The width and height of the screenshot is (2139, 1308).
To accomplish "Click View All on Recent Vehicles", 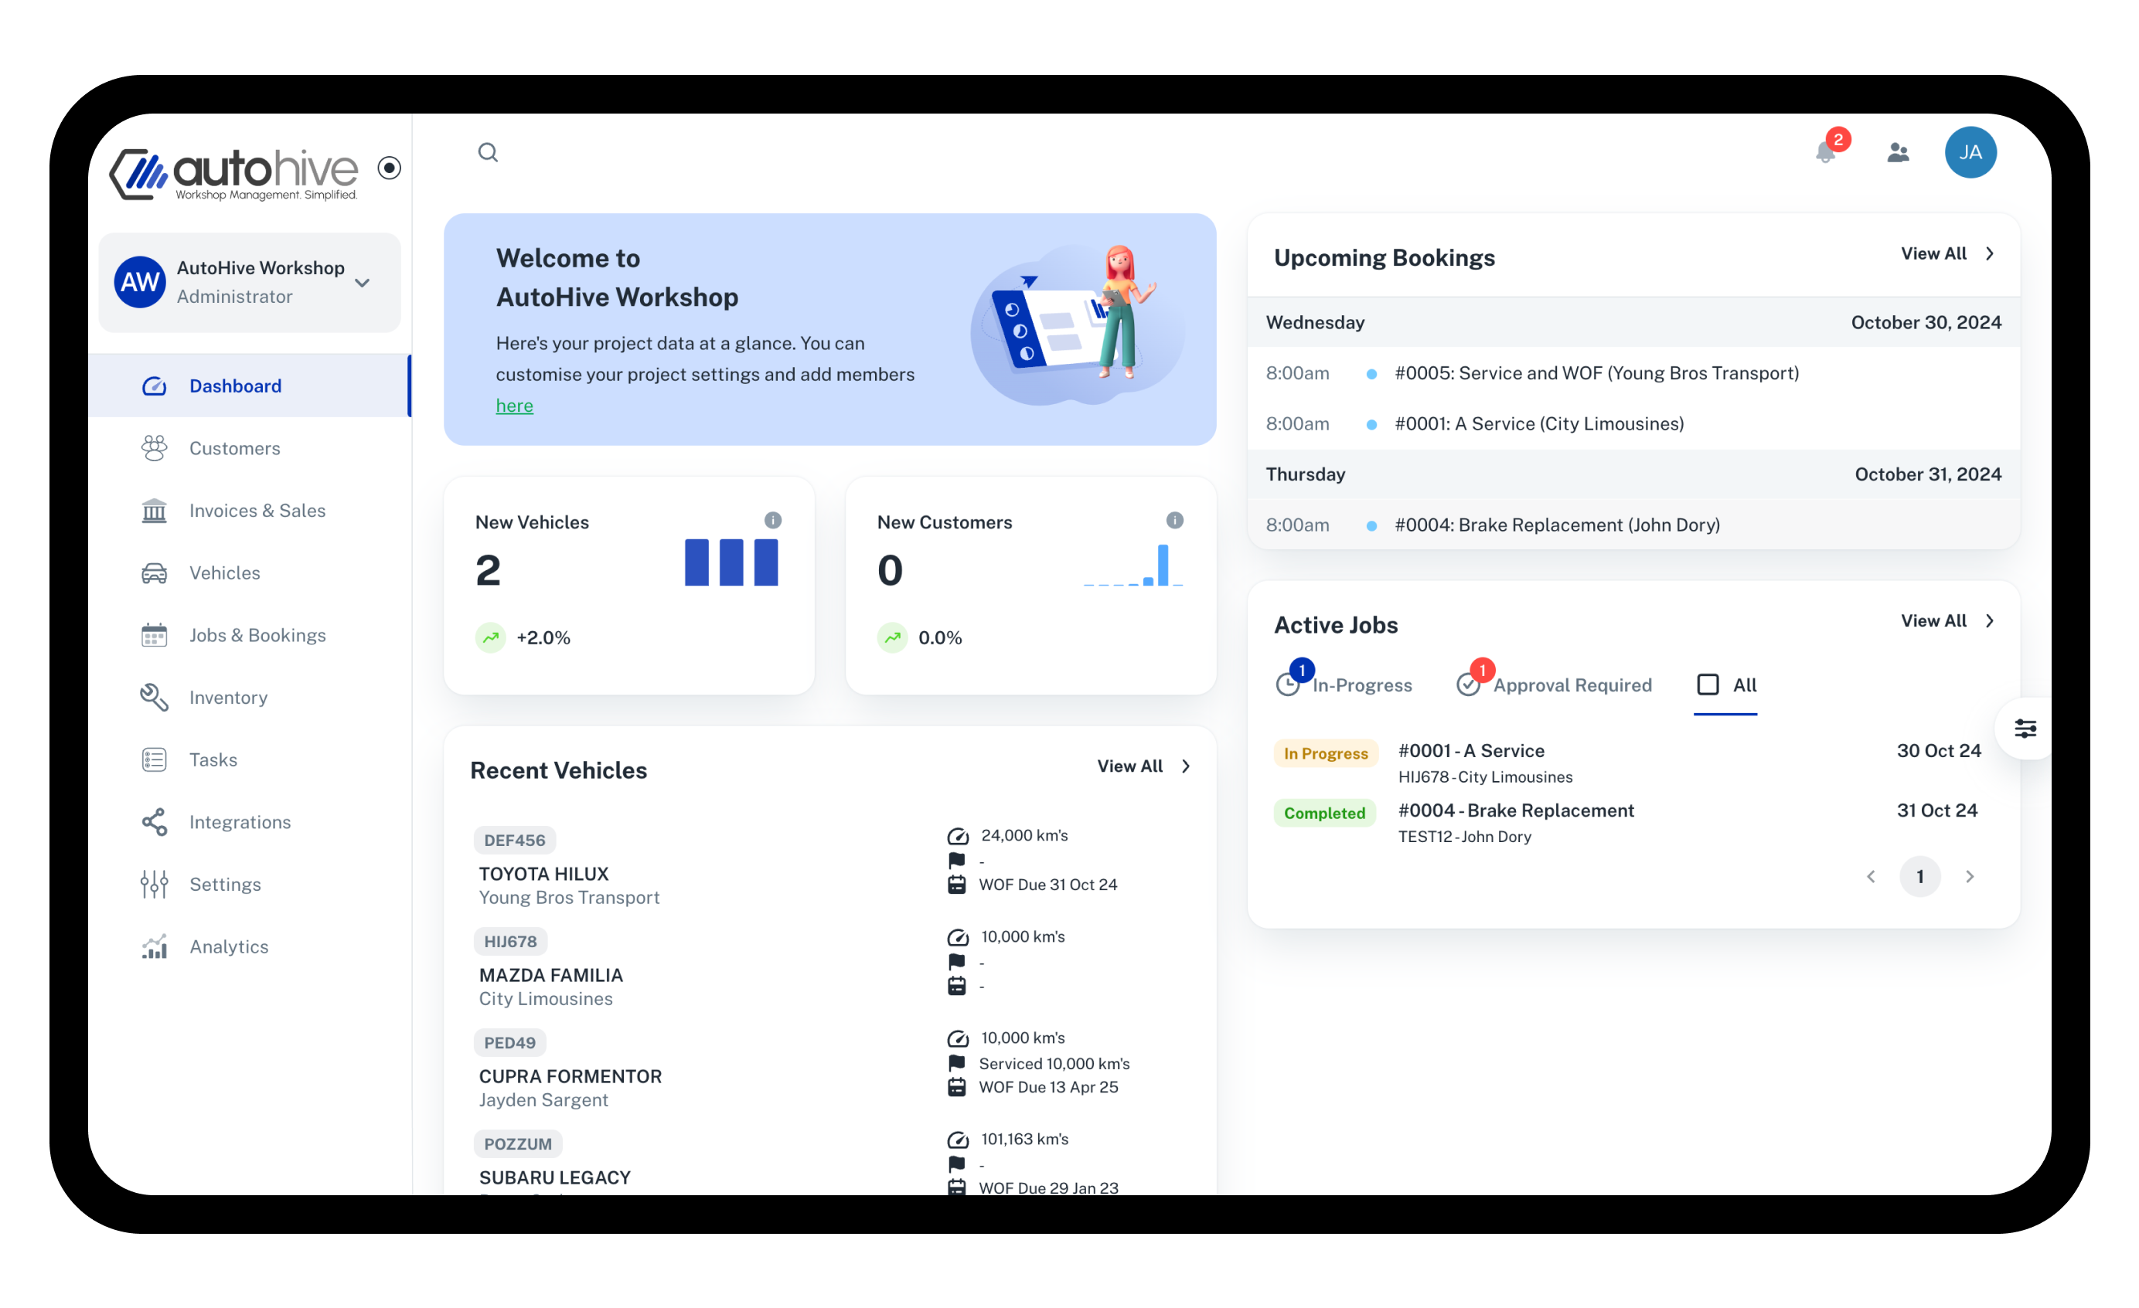I will 1130,766.
